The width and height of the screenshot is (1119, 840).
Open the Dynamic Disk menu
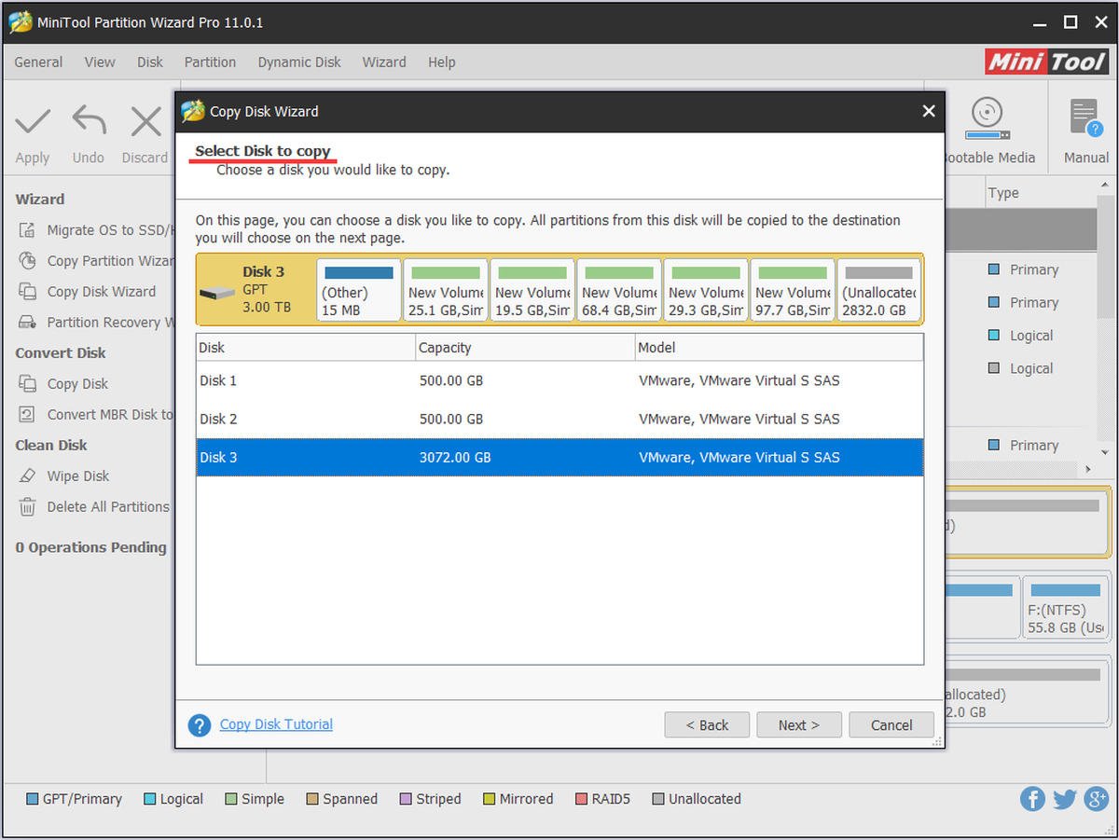tap(299, 62)
